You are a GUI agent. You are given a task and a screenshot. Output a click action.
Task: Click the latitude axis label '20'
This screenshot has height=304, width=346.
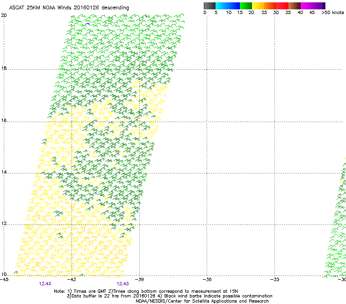click(x=4, y=15)
